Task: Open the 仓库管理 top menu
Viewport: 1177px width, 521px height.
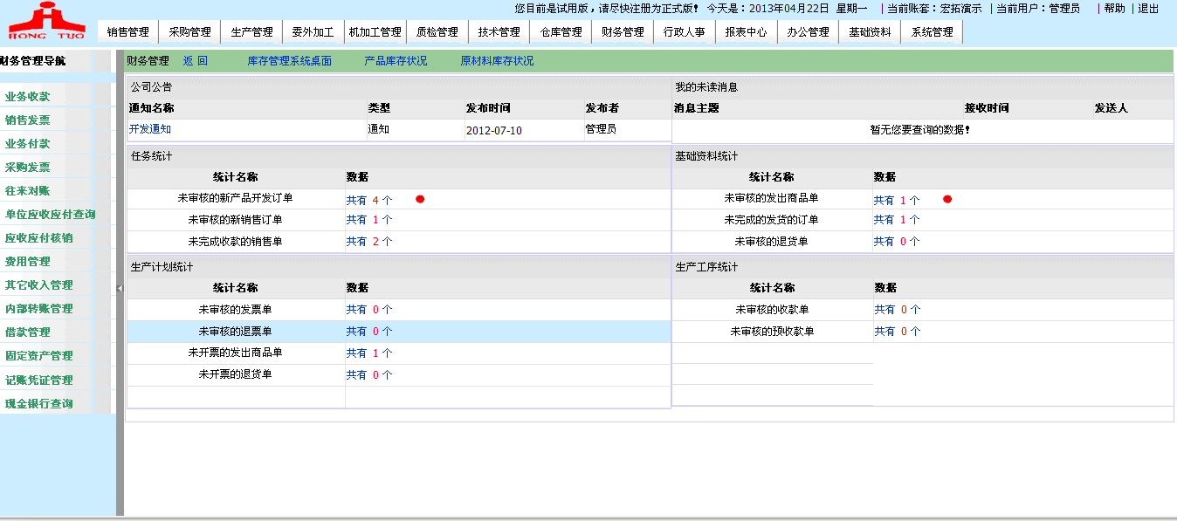Action: (561, 32)
